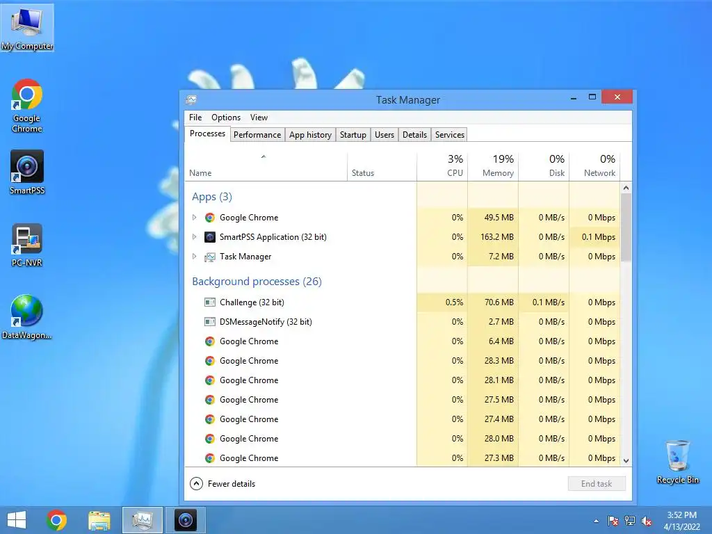This screenshot has width=712, height=534.
Task: Click the scrollbar down arrow
Action: 626,460
